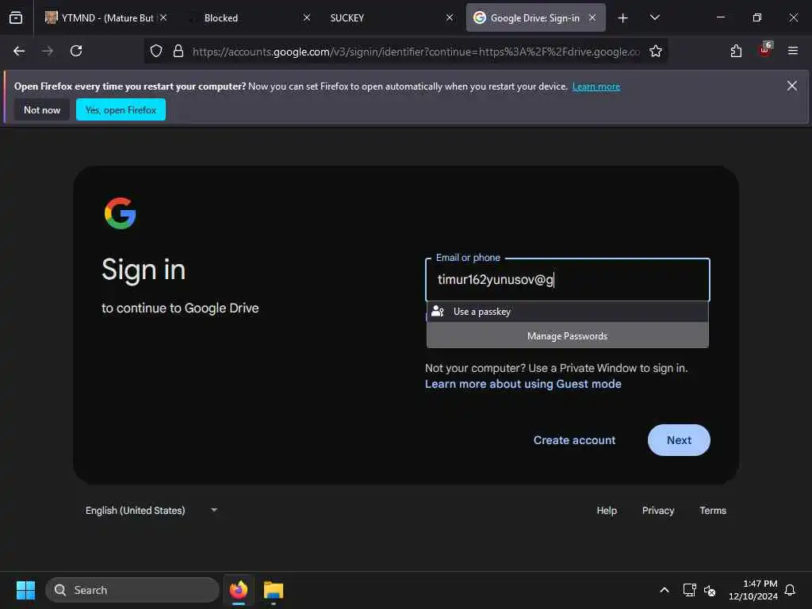The height and width of the screenshot is (609, 812).
Task: Click the passkey person icon
Action: (x=438, y=311)
